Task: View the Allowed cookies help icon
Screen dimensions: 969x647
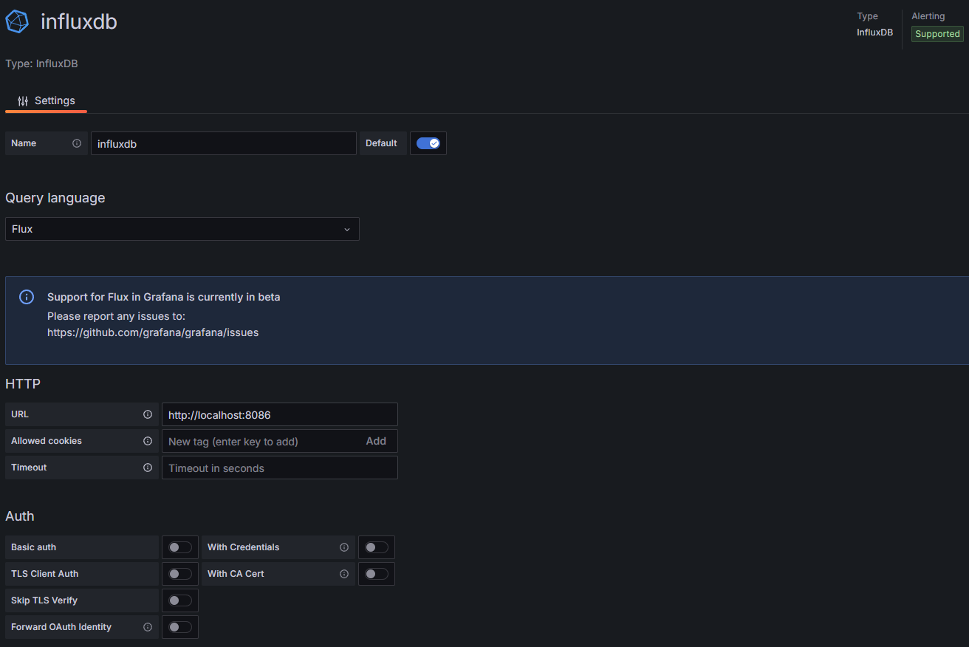Action: click(147, 441)
